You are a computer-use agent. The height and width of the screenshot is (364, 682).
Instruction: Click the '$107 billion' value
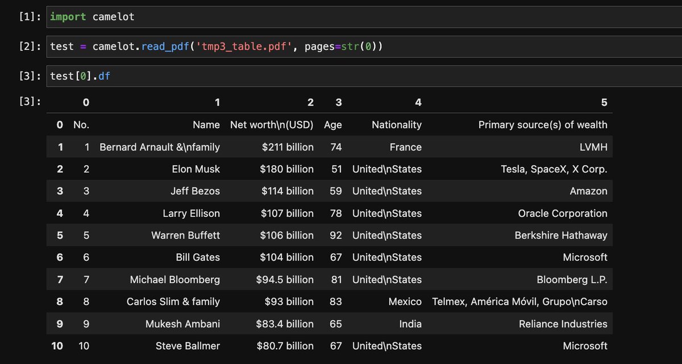tap(287, 214)
